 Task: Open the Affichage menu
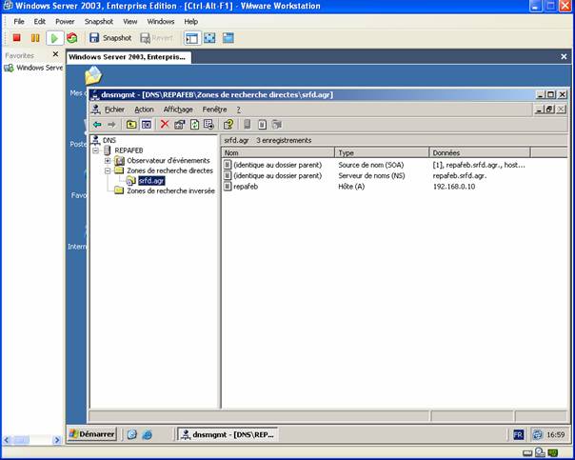178,110
